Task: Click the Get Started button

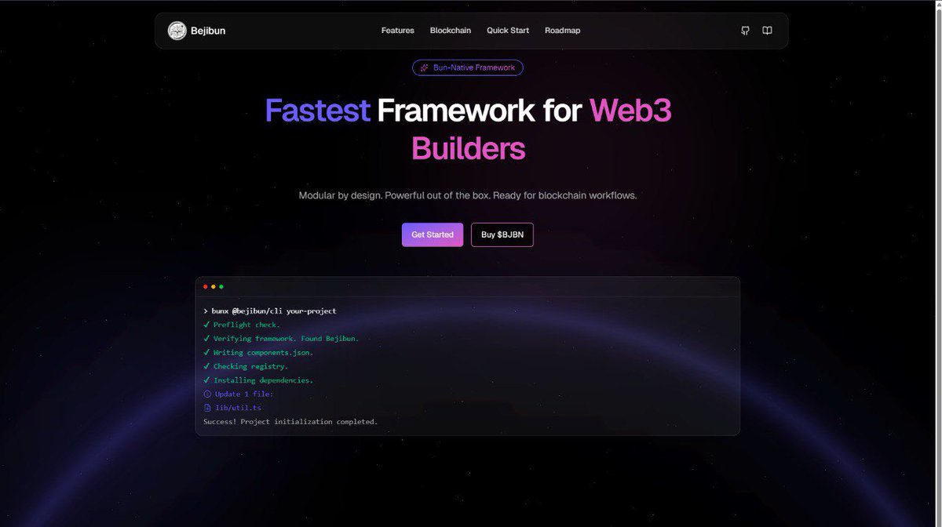Action: [432, 234]
